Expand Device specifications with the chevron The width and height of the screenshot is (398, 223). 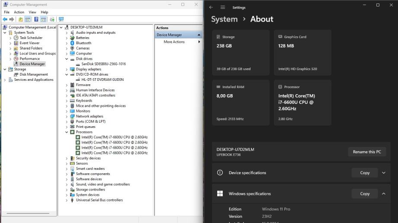(x=383, y=173)
